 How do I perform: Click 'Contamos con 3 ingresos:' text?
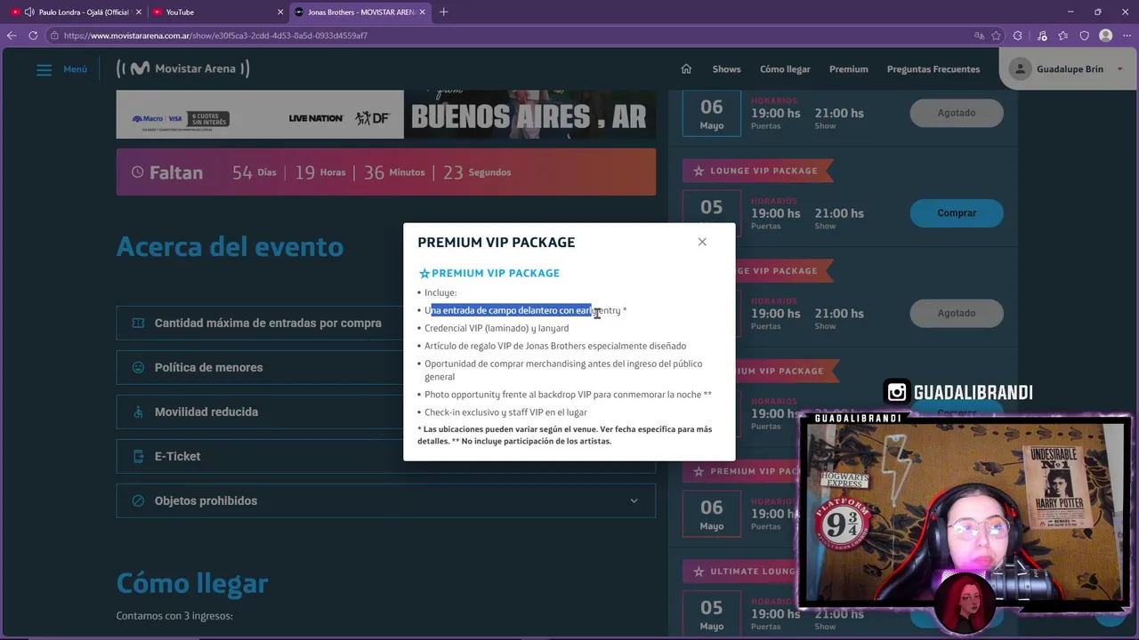coord(174,616)
